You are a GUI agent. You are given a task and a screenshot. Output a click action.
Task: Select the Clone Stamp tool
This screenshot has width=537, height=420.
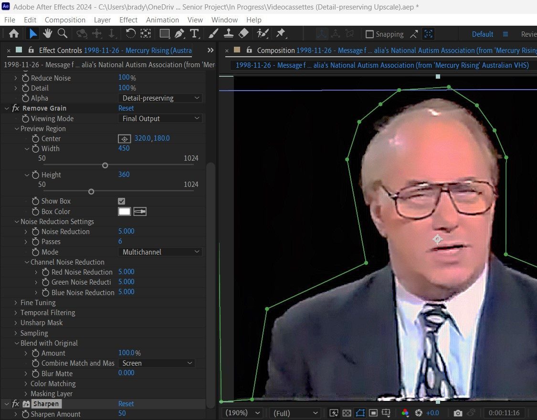[229, 33]
